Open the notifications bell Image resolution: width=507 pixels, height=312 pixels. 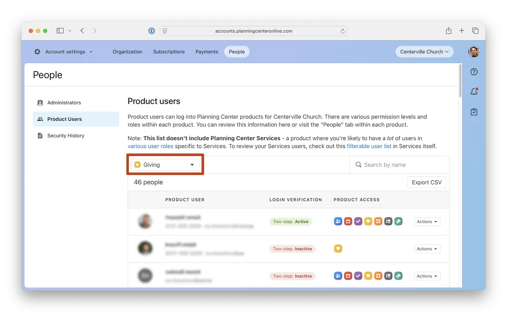(474, 92)
